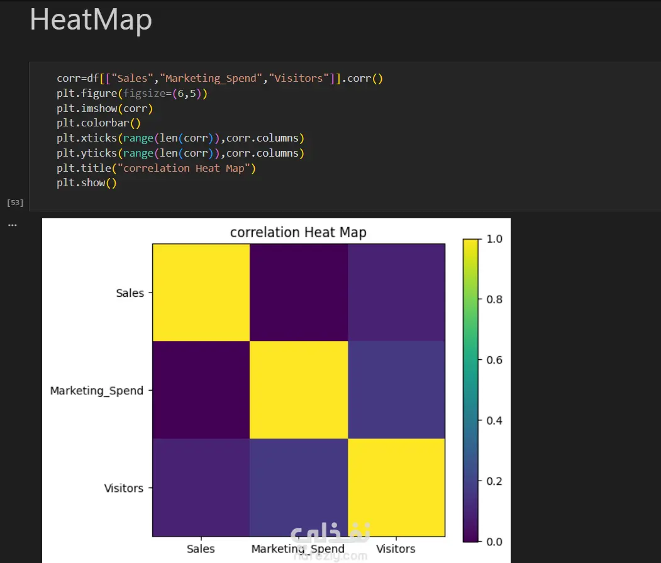Click the Marketing_Spend y-axis label
661x563 pixels.
97,391
